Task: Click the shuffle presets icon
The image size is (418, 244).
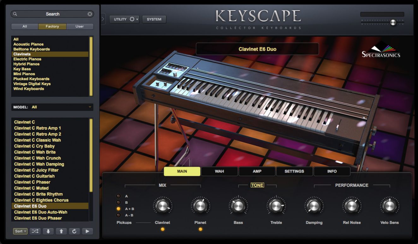Action: [35, 231]
